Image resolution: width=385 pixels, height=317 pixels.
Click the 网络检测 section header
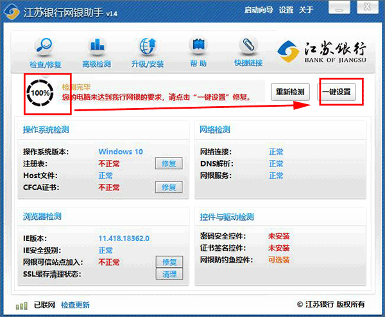tap(215, 130)
